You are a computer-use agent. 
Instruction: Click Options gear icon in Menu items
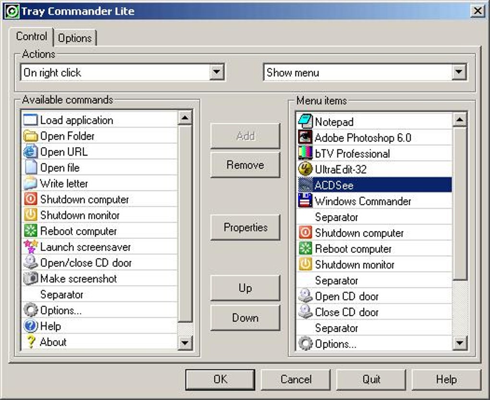click(305, 344)
